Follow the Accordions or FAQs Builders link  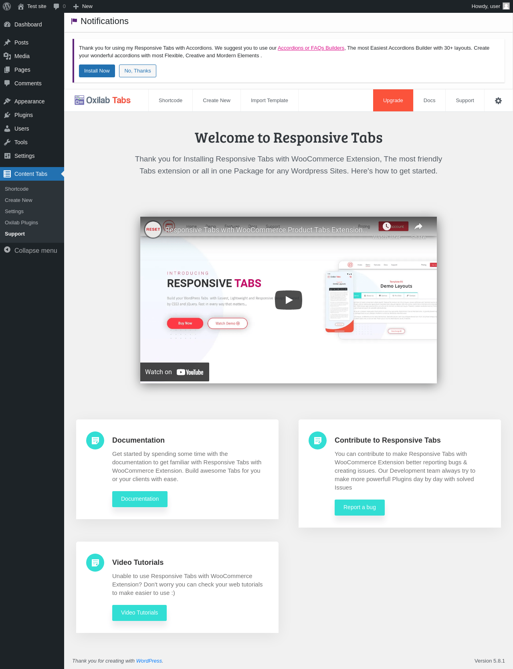pyautogui.click(x=311, y=48)
